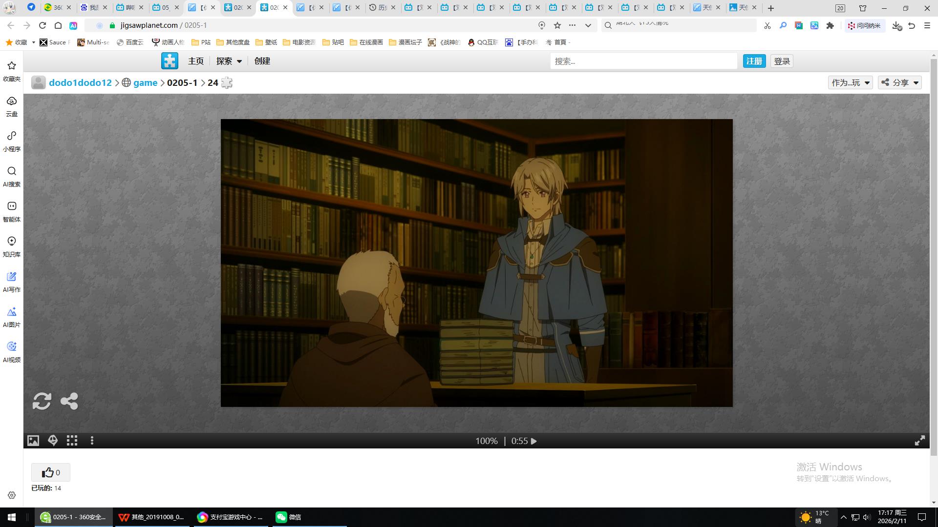Expand the 探索 dropdown menu
Screen dimensions: 938x527
(x=229, y=61)
